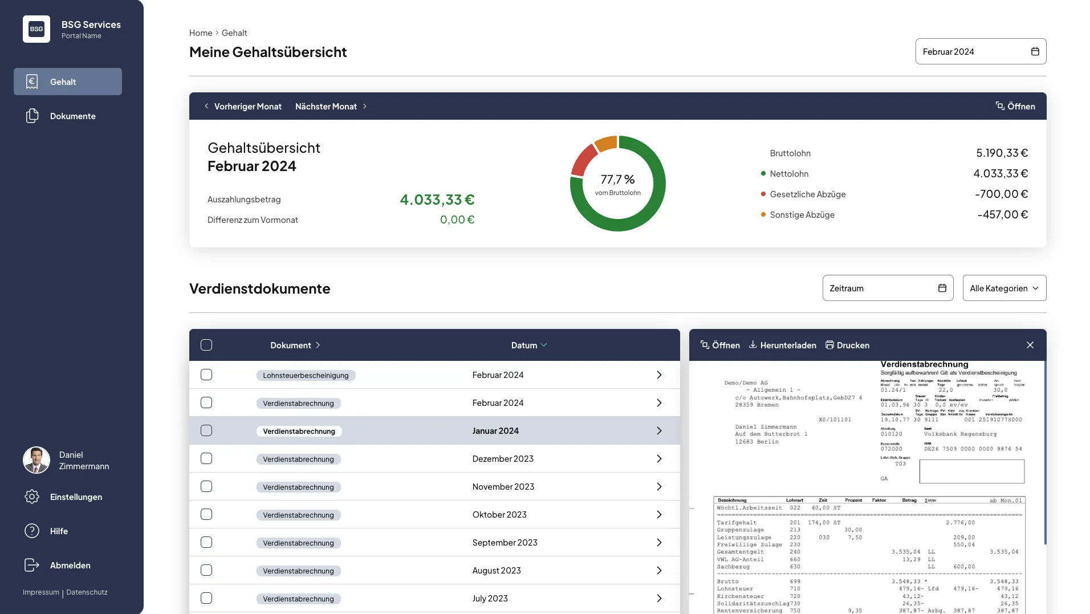The height and width of the screenshot is (614, 1090).
Task: Click the Herunterladen download icon
Action: point(753,345)
